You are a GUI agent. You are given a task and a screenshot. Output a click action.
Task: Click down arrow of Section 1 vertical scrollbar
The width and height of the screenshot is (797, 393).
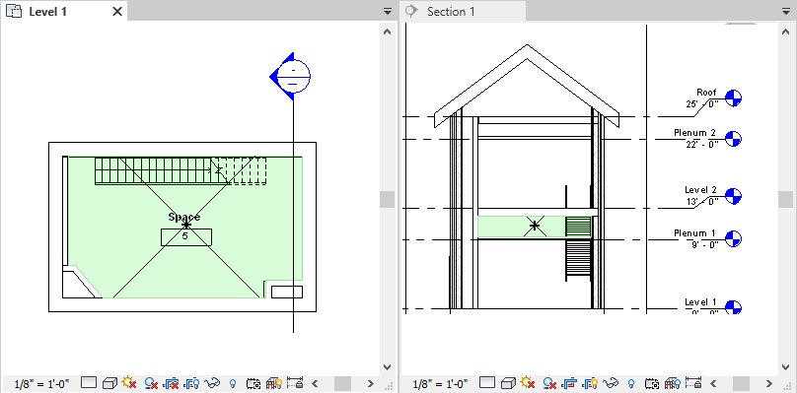[x=786, y=367]
